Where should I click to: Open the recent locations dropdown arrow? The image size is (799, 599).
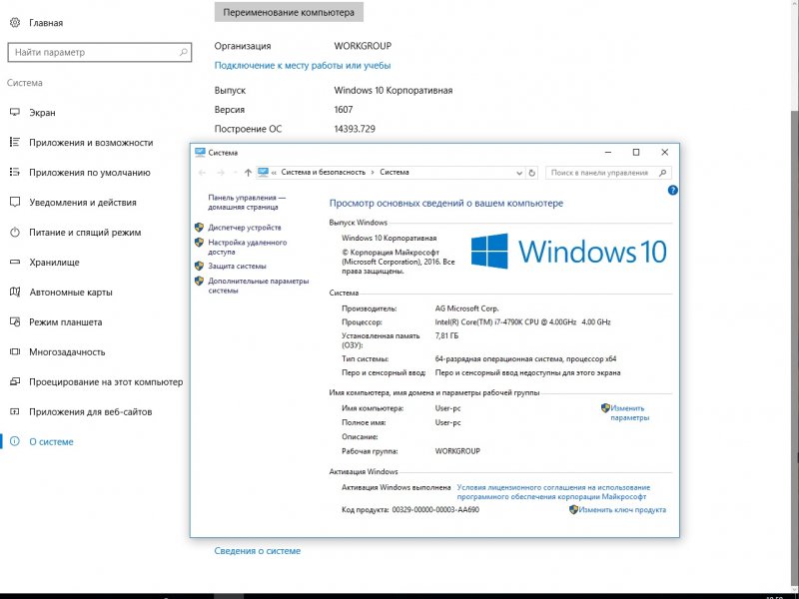coord(235,173)
